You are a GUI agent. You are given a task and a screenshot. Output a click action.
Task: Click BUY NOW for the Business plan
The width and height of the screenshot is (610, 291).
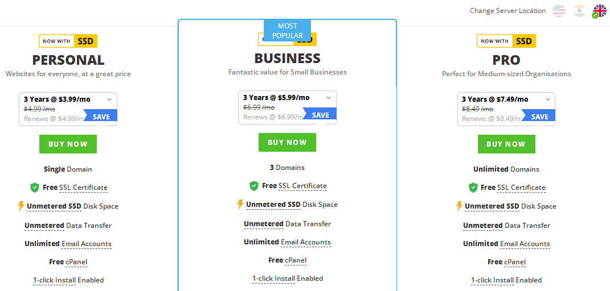click(287, 143)
